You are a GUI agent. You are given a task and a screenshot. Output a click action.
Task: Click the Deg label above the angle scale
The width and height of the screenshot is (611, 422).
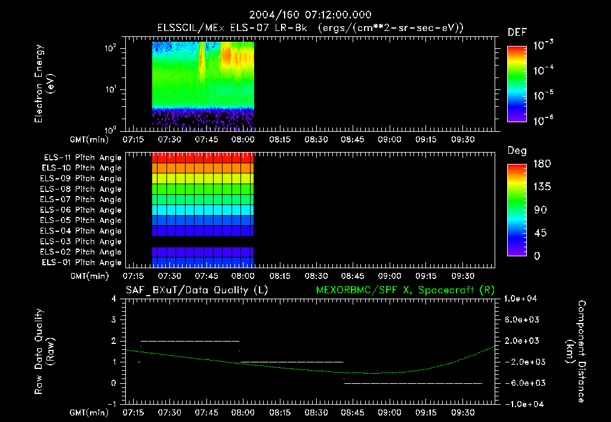(x=517, y=151)
